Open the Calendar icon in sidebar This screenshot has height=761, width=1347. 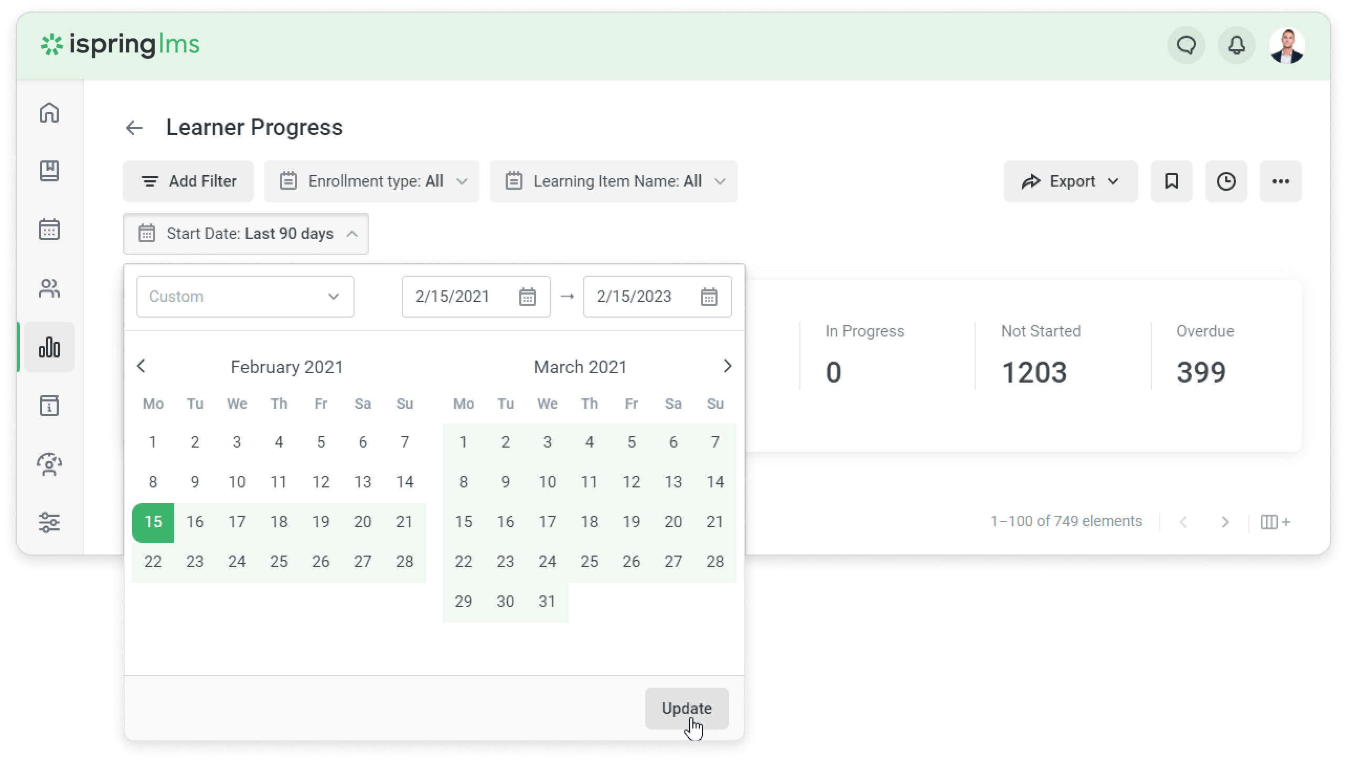[x=49, y=230]
